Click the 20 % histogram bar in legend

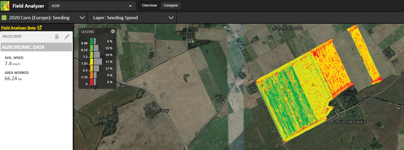97,55
